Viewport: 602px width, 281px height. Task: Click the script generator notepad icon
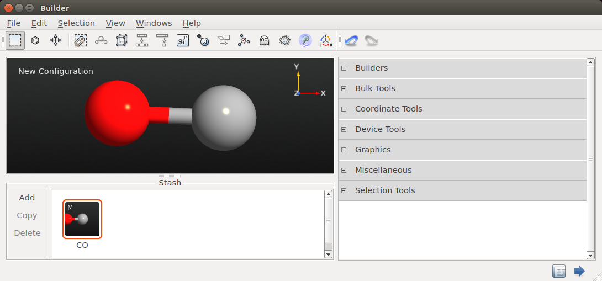tap(559, 271)
